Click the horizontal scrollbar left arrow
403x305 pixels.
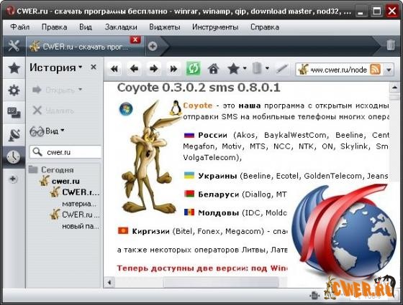(109, 283)
